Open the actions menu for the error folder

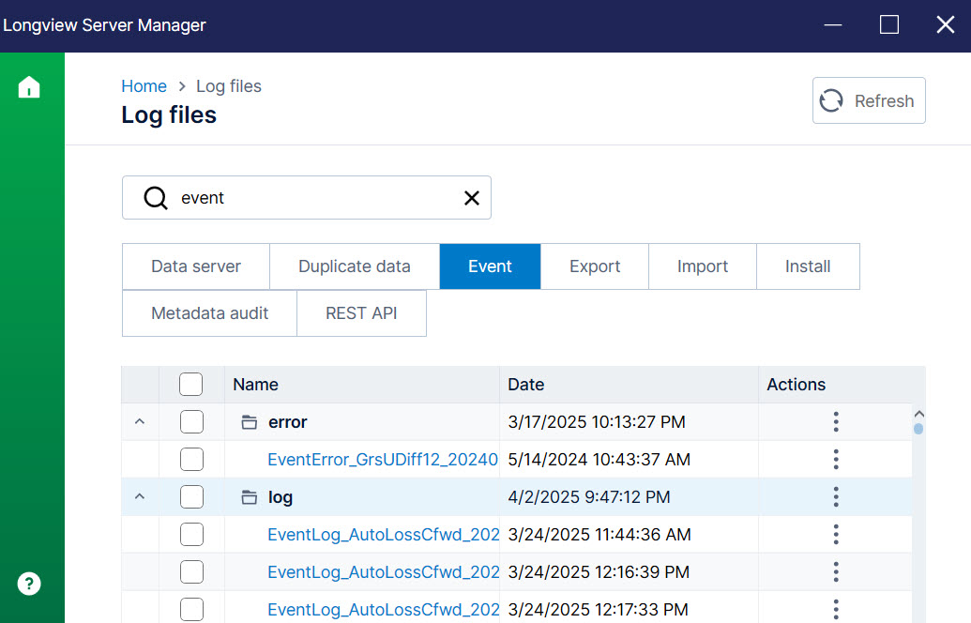coord(835,421)
